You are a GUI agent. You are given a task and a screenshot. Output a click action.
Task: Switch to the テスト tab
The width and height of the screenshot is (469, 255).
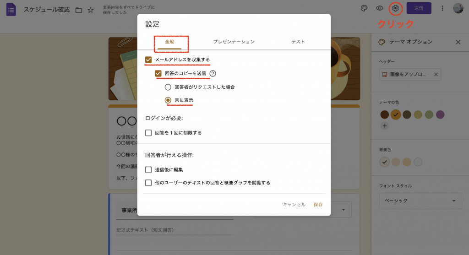pos(298,42)
